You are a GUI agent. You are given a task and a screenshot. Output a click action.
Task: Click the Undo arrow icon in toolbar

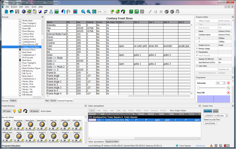pyautogui.click(x=63, y=12)
